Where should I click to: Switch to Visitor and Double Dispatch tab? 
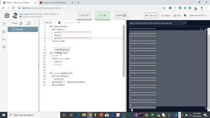tap(55, 3)
